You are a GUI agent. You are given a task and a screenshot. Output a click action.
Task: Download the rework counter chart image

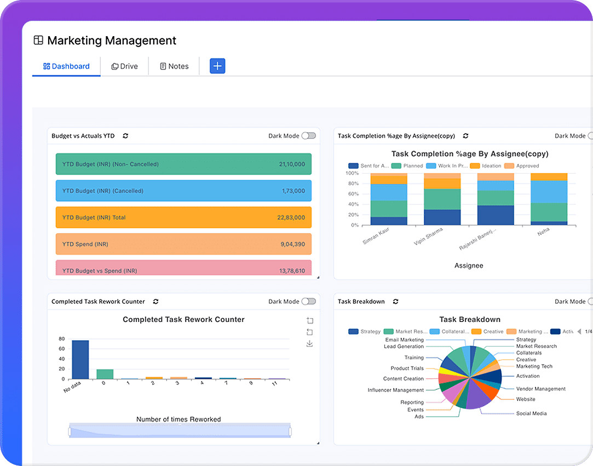click(x=310, y=343)
